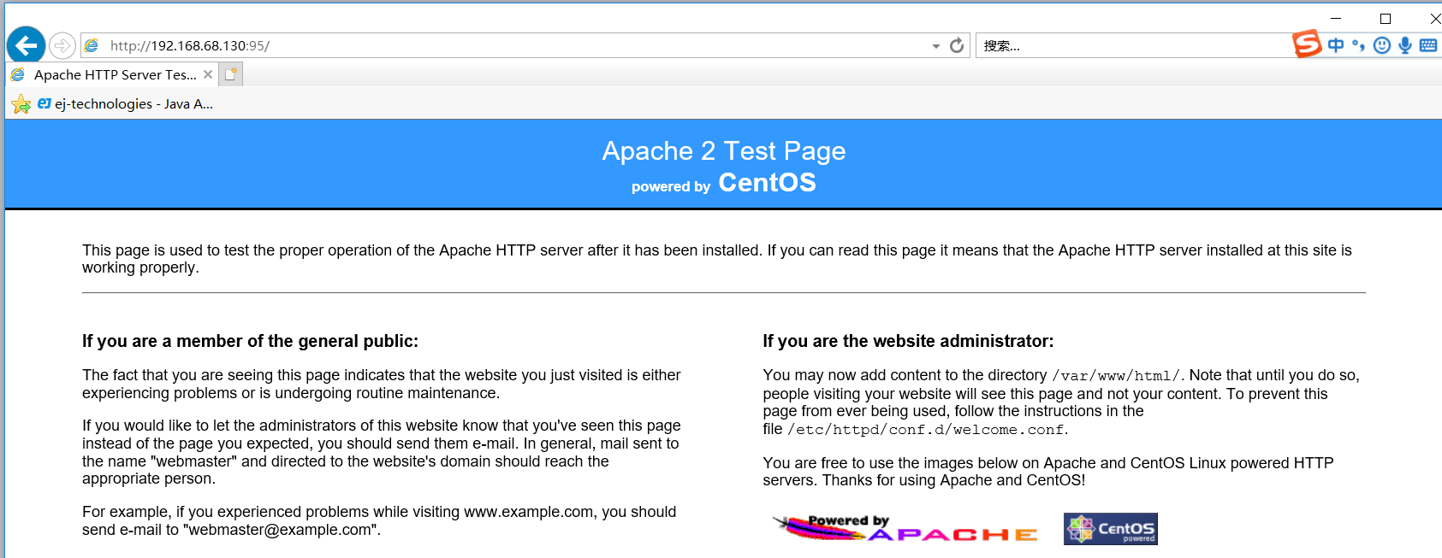The height and width of the screenshot is (558, 1442).
Task: Click the /etc/httpd/conf.d/welcome.conf path text
Action: pyautogui.click(x=926, y=430)
